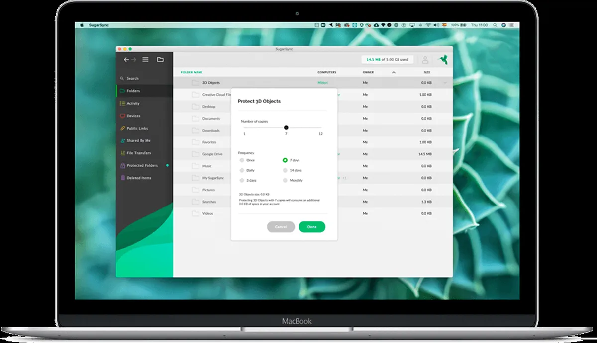Go forward using the right arrow

tap(133, 60)
